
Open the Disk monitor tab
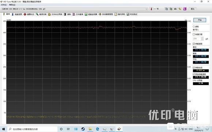click(x=91, y=14)
